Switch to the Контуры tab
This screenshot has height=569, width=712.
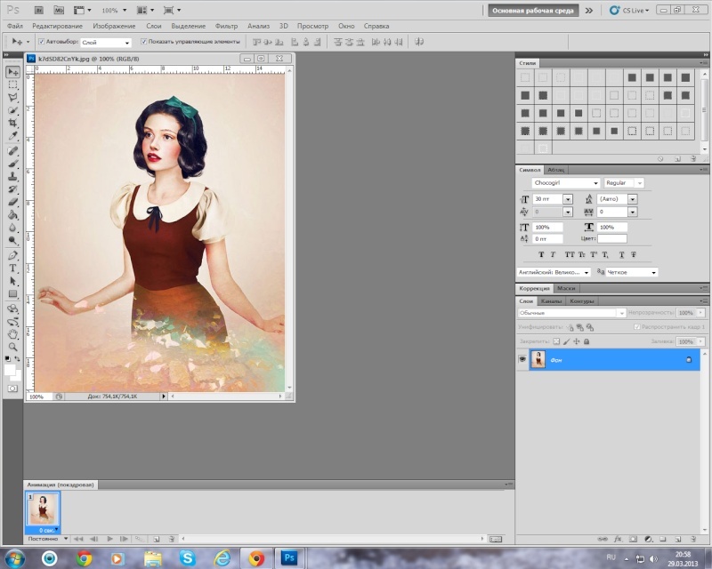[x=582, y=301]
